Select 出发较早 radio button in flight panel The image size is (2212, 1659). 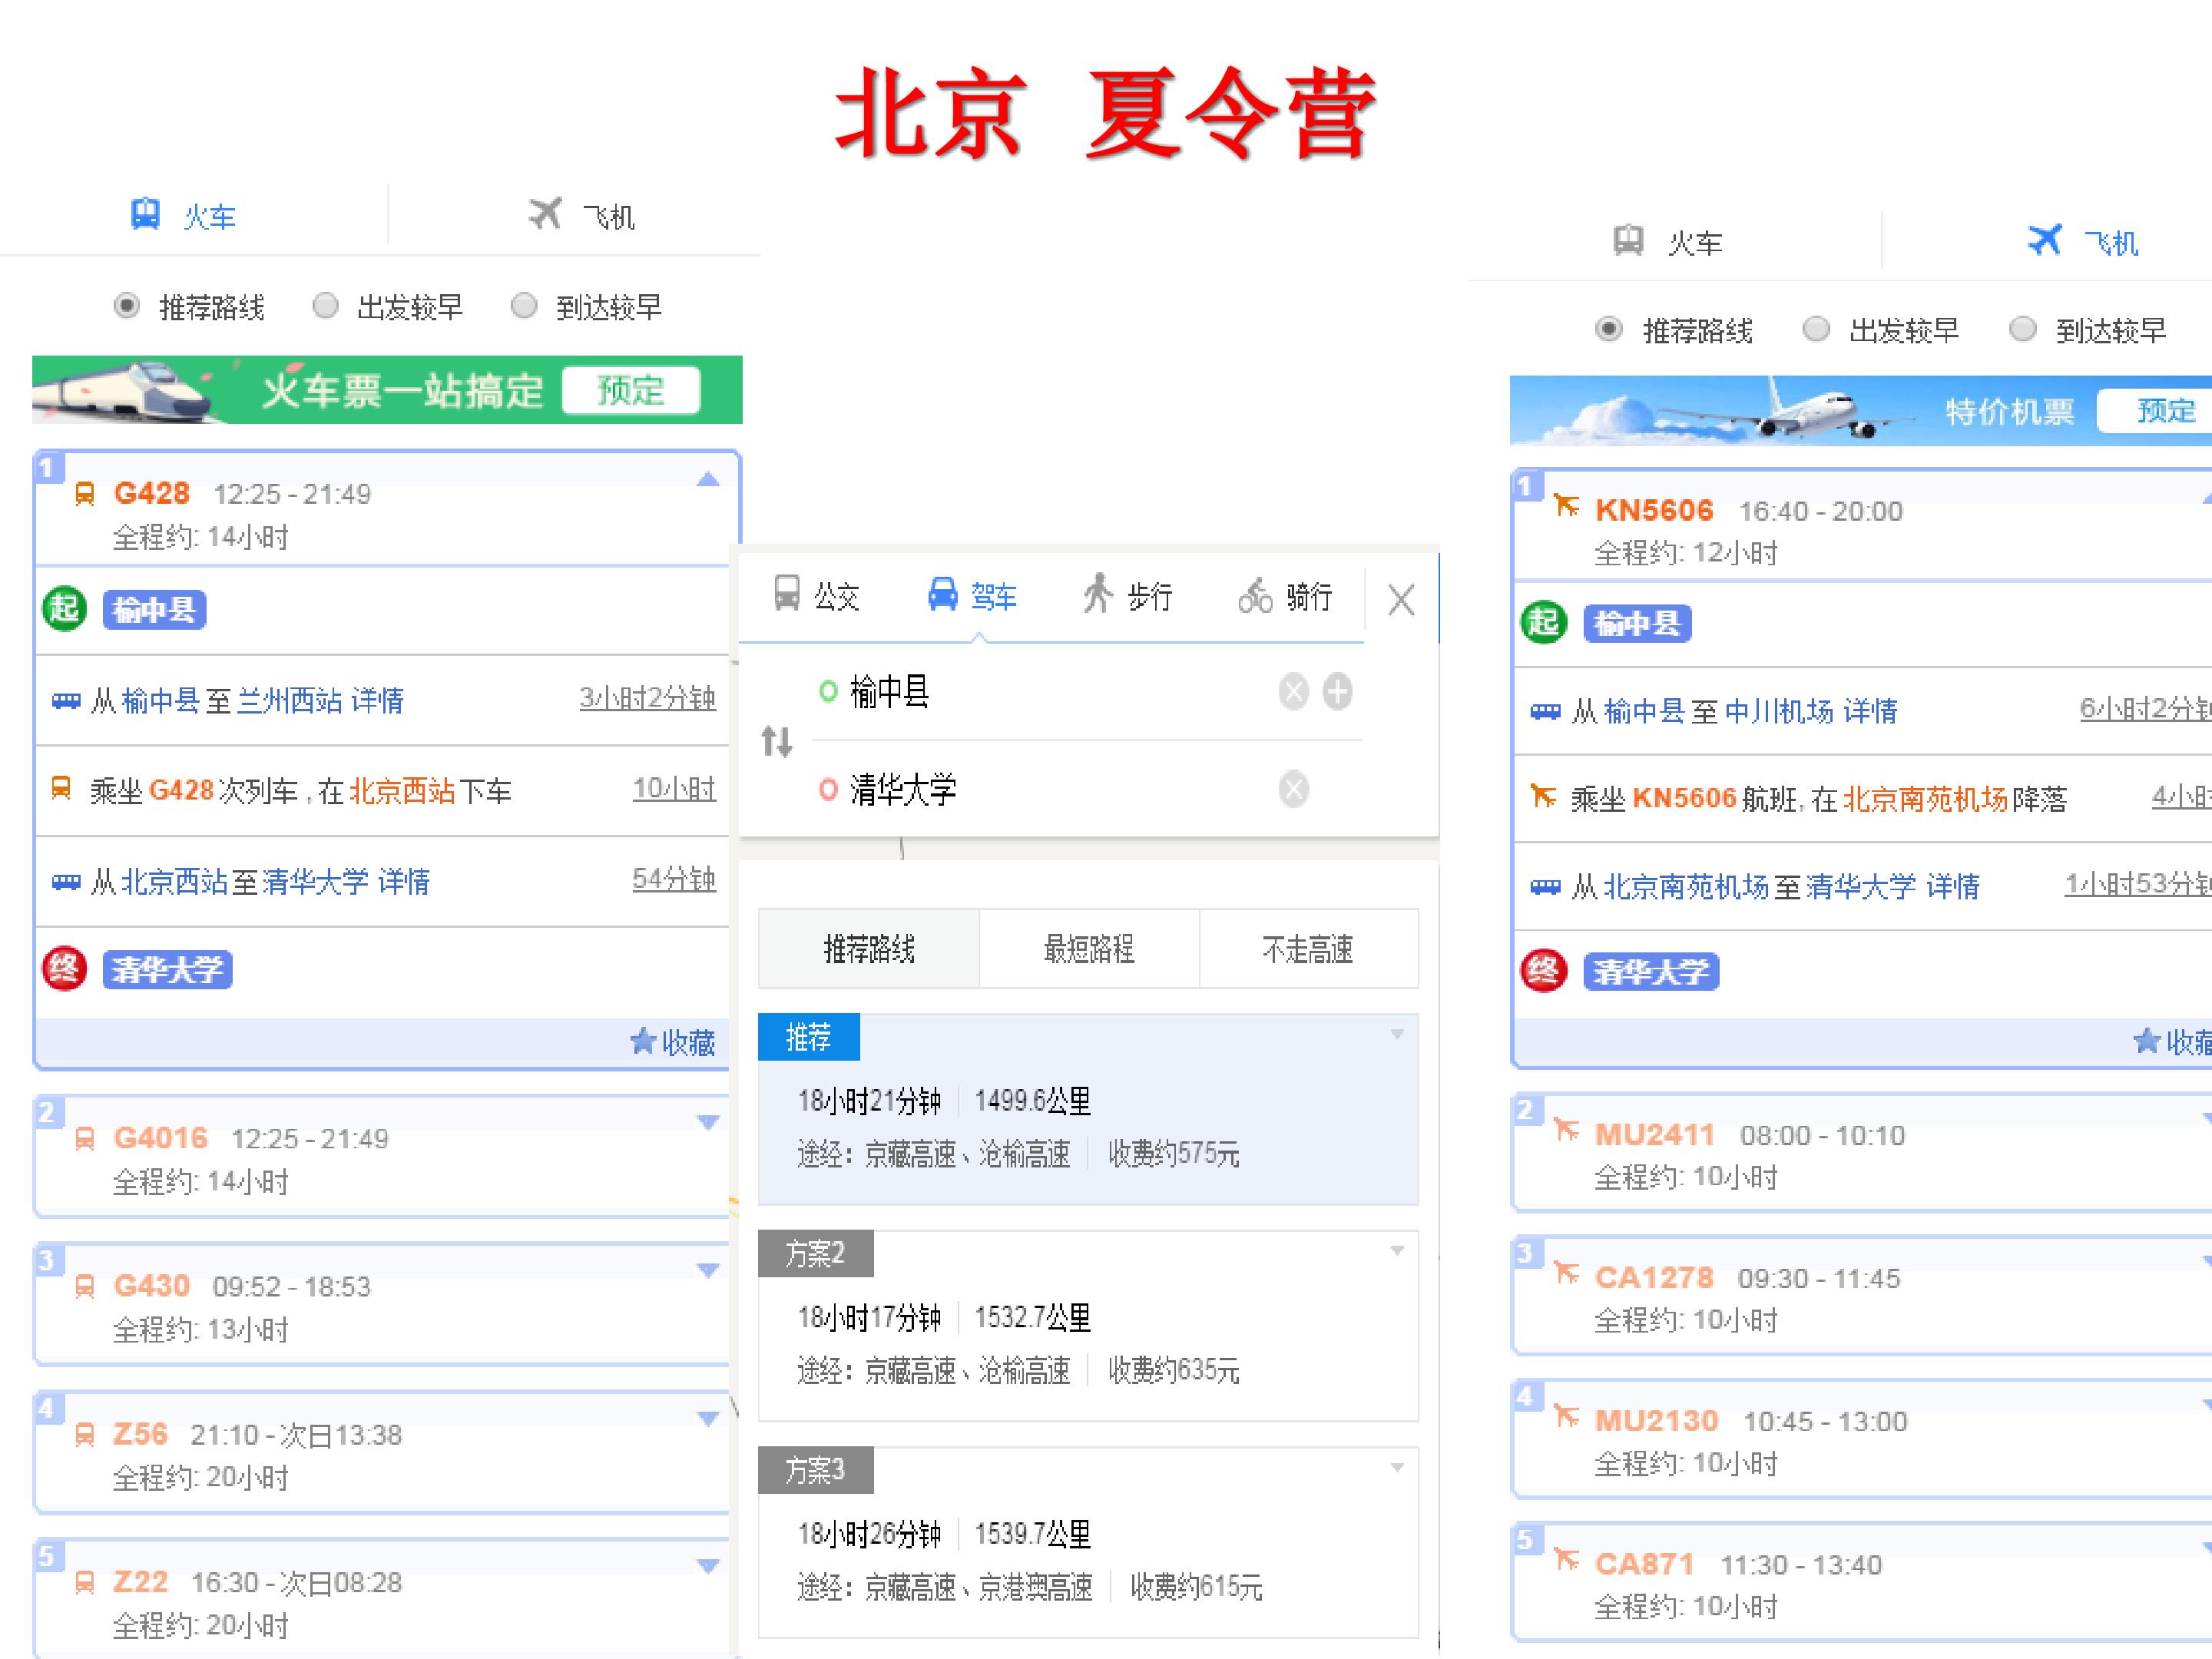tap(1816, 329)
